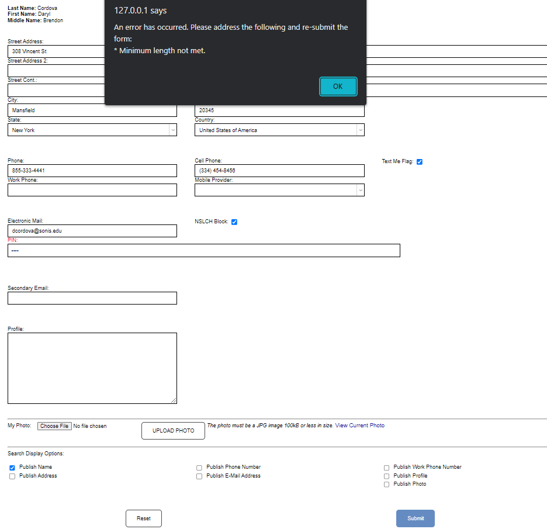
Task: Click the UPLOAD PHOTO button
Action: click(x=173, y=431)
